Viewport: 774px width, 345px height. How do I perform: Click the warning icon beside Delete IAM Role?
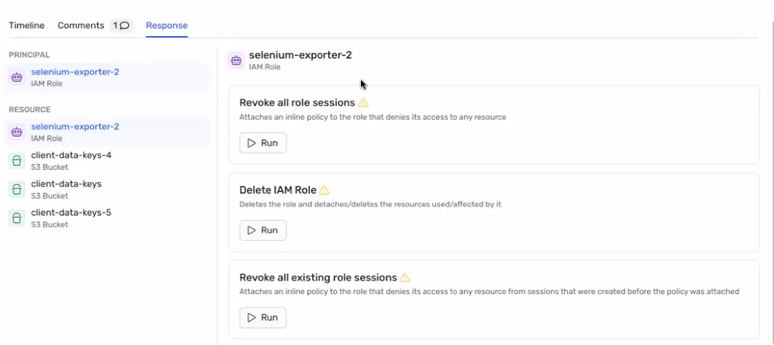coord(325,190)
